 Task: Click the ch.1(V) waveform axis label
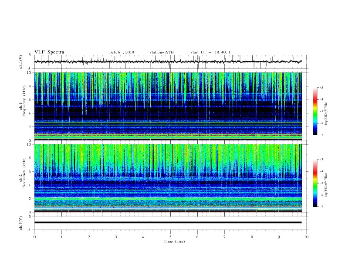pyautogui.click(x=21, y=62)
